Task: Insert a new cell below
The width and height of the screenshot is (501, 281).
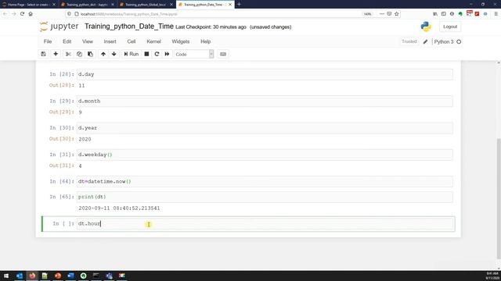Action: (x=56, y=54)
